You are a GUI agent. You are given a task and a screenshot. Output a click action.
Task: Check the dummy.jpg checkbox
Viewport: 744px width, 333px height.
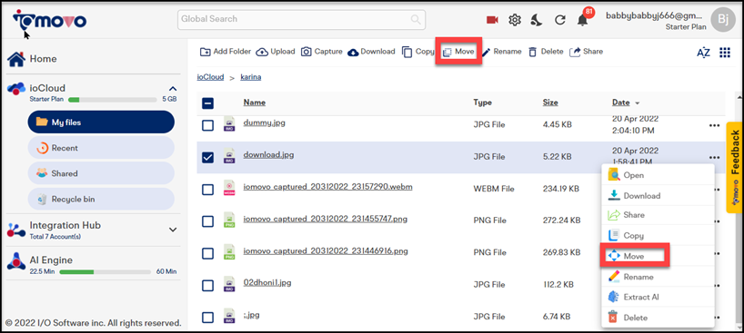207,125
